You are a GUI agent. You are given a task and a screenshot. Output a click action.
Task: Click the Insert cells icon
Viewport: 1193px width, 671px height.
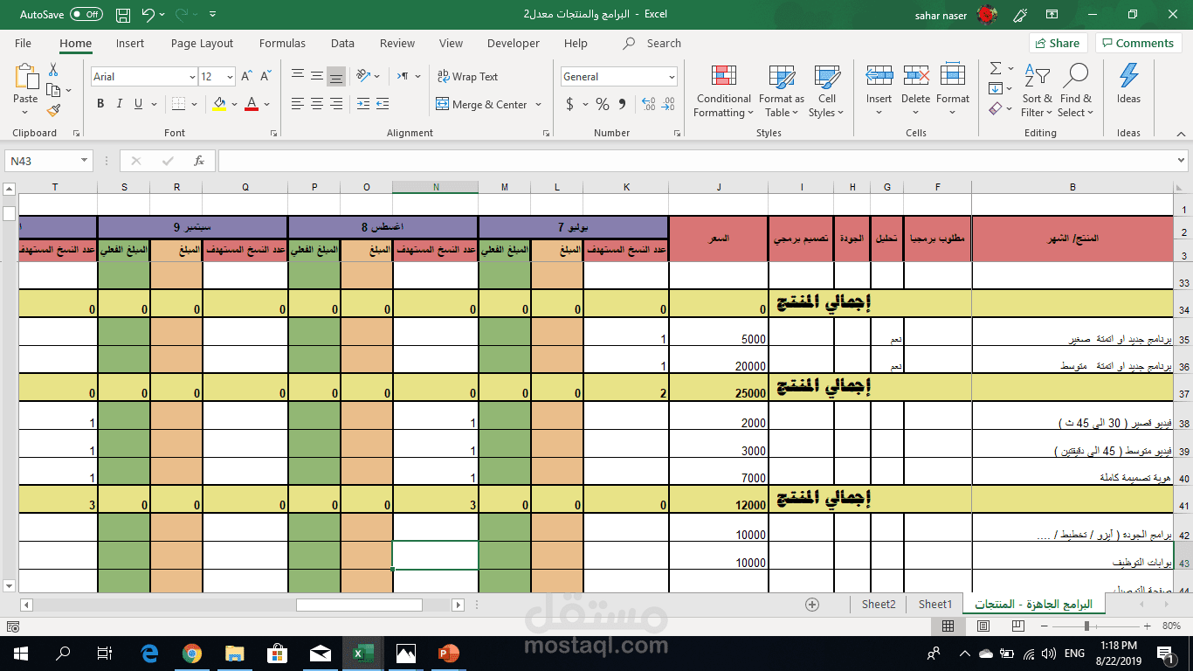879,76
